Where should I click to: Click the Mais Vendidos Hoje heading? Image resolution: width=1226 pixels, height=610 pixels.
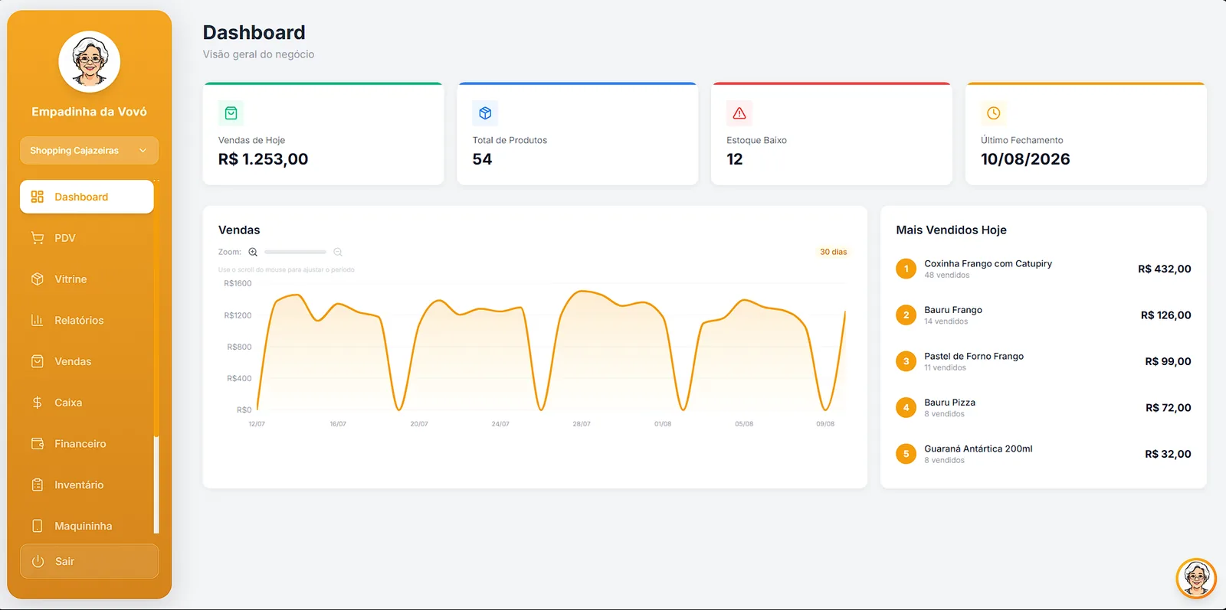[x=952, y=230]
